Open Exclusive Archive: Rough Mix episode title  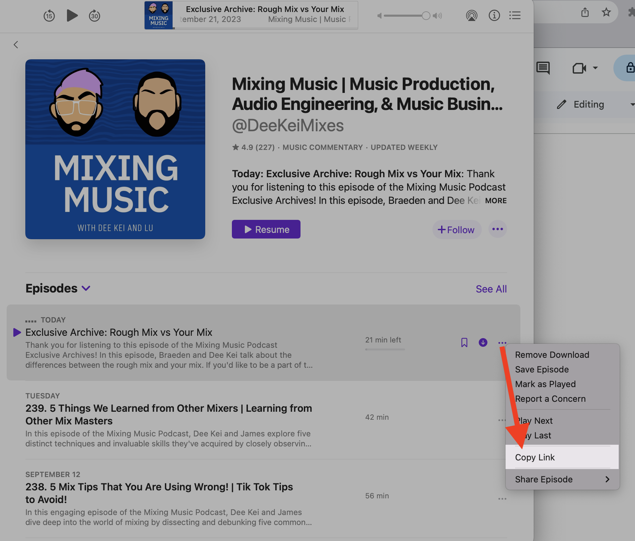[119, 332]
